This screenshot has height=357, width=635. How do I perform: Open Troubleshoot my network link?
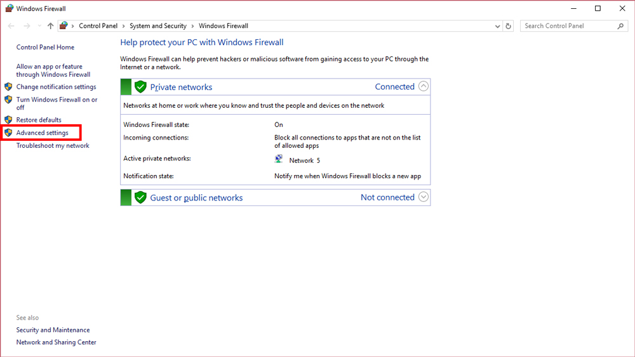[53, 146]
